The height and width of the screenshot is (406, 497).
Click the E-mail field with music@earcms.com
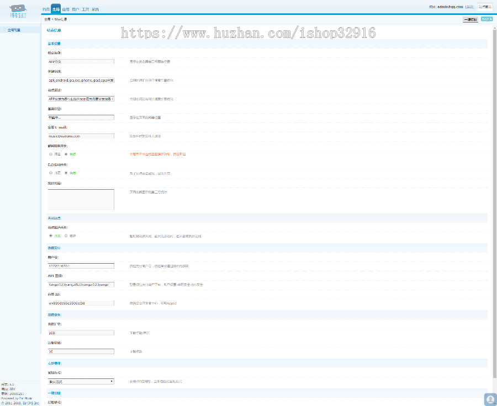pos(81,136)
